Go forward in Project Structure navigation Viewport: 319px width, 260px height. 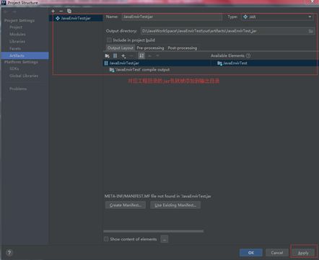14,12
